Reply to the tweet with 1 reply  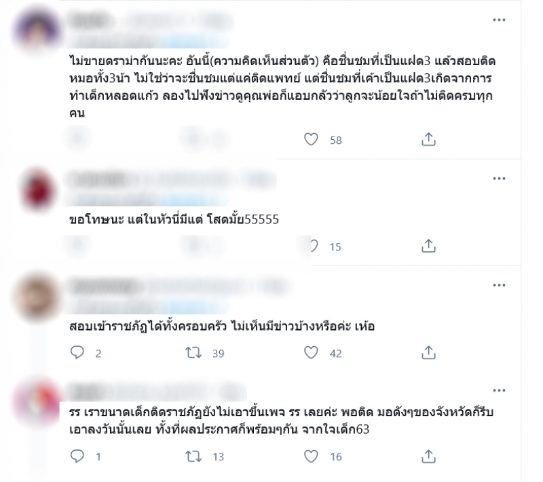click(x=77, y=456)
